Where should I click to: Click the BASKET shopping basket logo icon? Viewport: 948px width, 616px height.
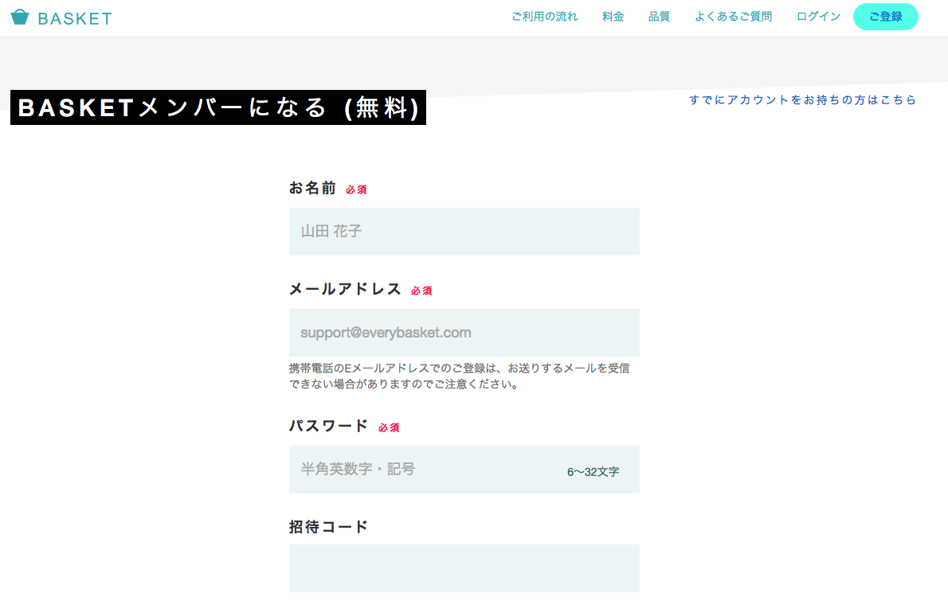pos(20,17)
